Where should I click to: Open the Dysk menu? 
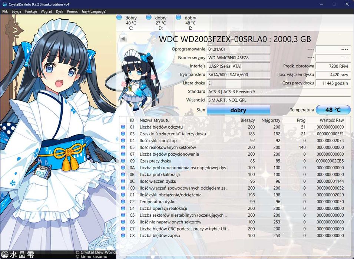[60, 11]
